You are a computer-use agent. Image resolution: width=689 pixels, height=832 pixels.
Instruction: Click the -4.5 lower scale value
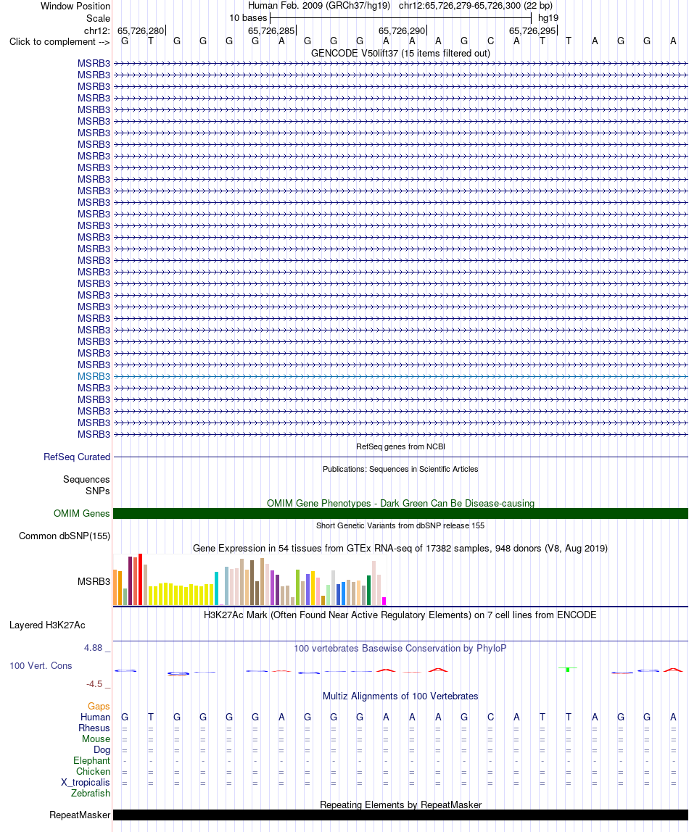94,684
